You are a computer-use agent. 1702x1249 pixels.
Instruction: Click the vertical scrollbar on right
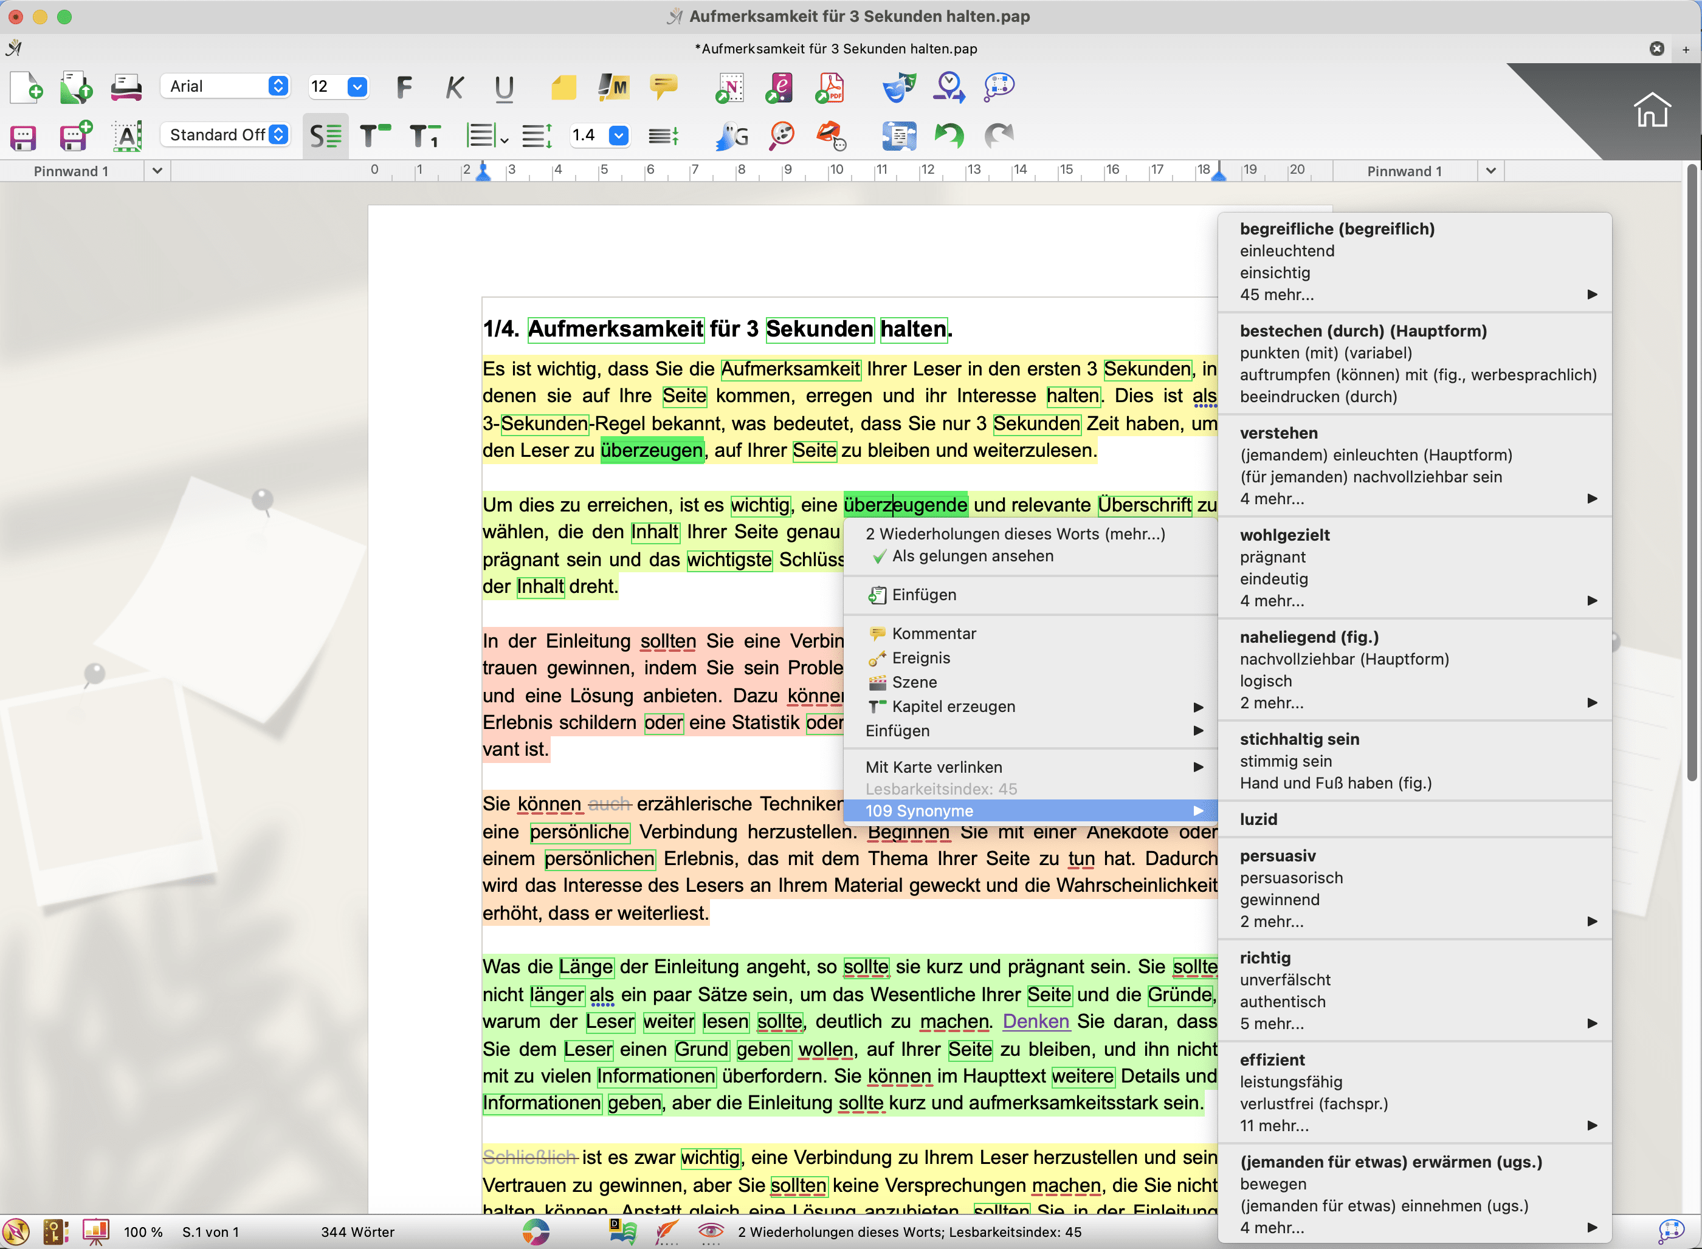[x=1693, y=469]
